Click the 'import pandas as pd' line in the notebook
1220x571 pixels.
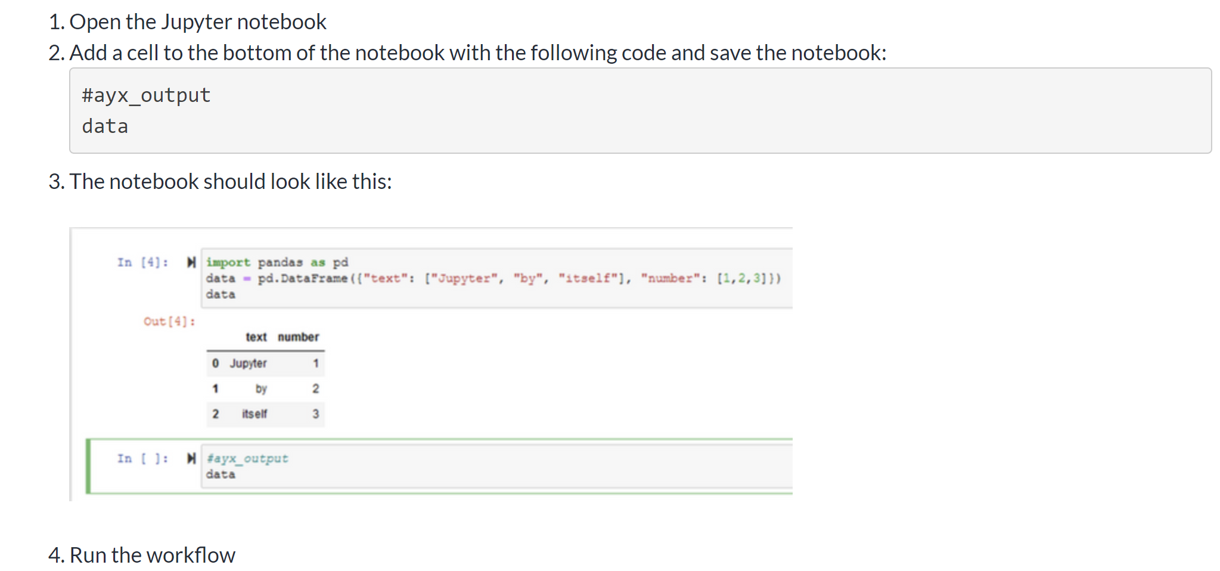tap(277, 263)
